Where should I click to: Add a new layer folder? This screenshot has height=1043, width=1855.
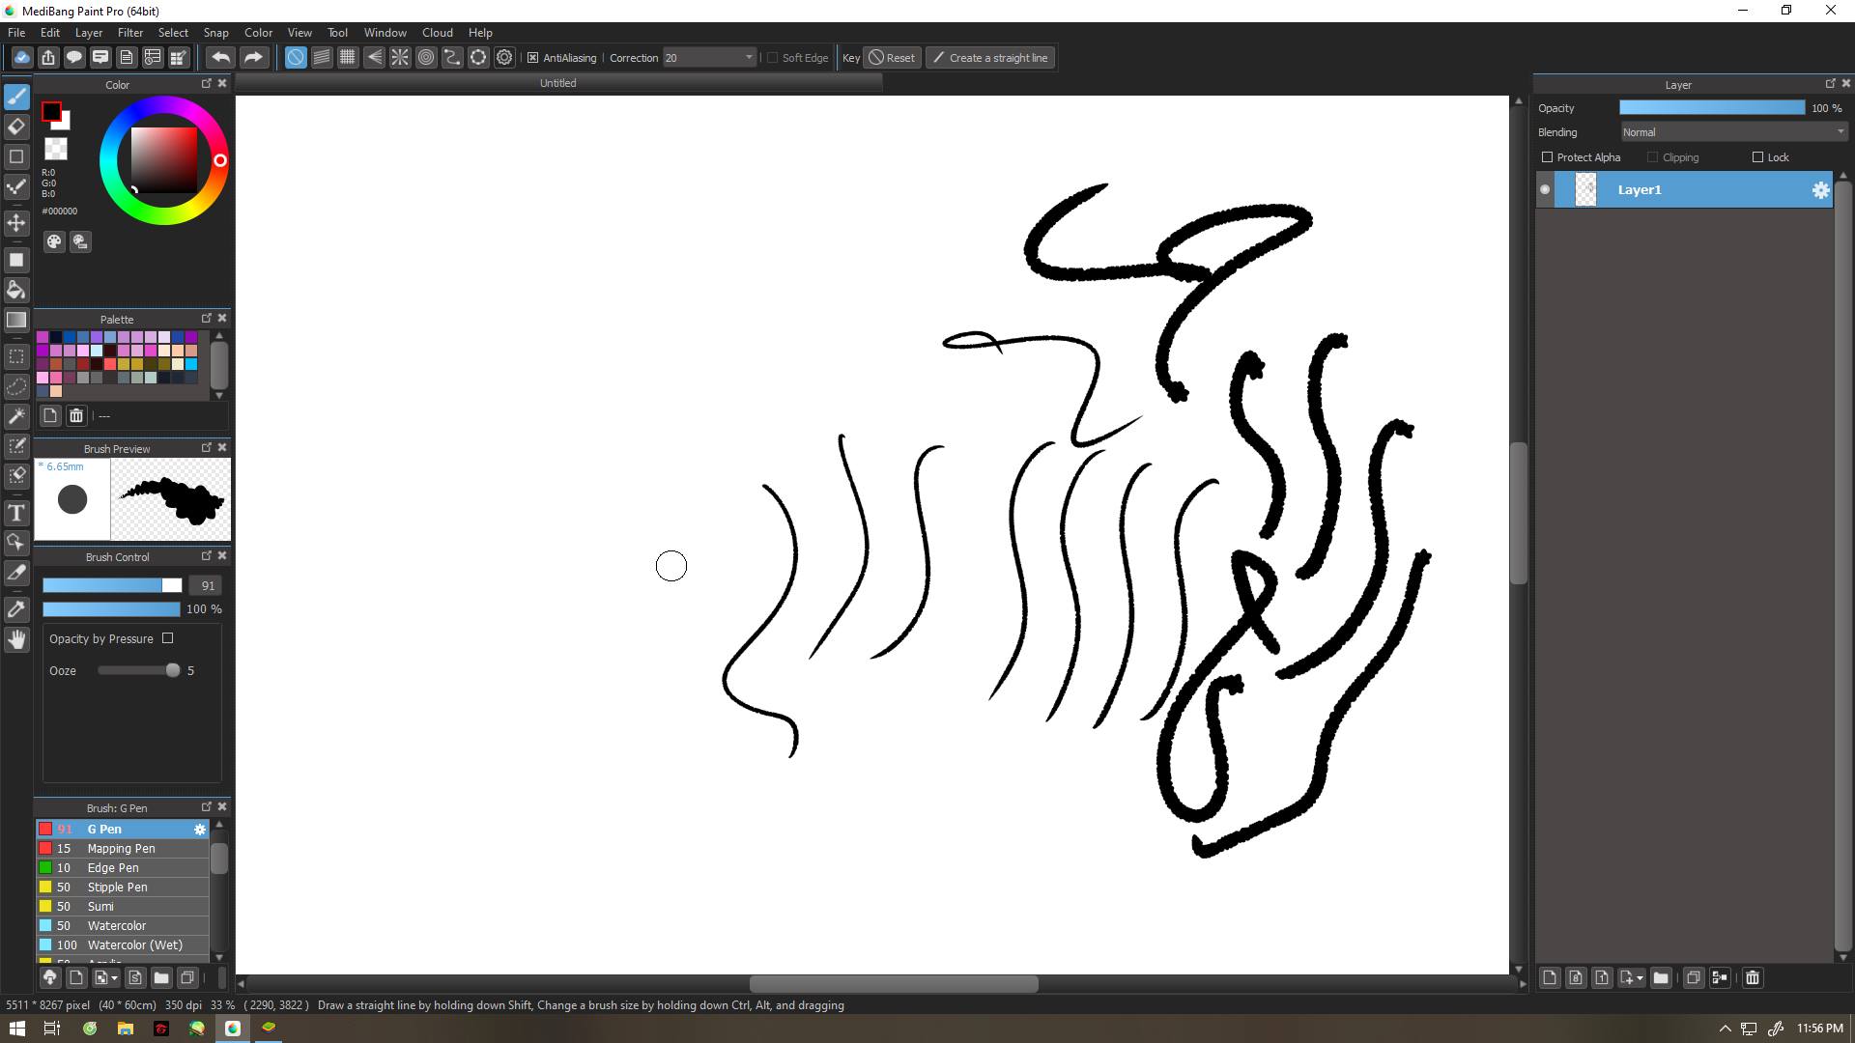[x=1661, y=977]
